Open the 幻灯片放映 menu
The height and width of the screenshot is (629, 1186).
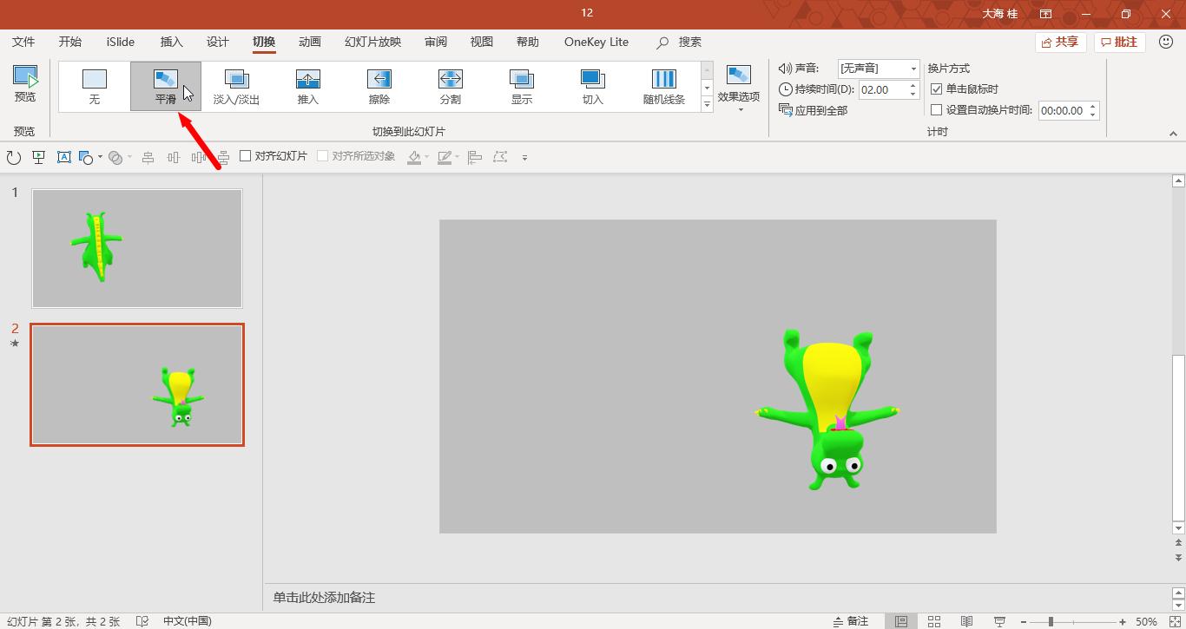point(372,41)
